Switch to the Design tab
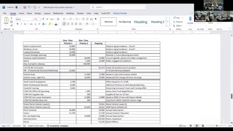The height and width of the screenshot is (131, 233). tap(38, 13)
